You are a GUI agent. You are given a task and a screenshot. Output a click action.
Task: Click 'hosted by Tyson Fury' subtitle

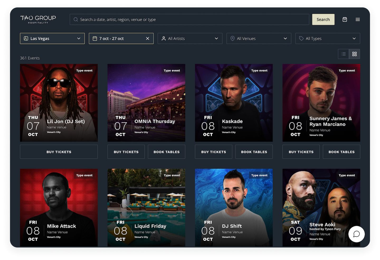pyautogui.click(x=325, y=229)
